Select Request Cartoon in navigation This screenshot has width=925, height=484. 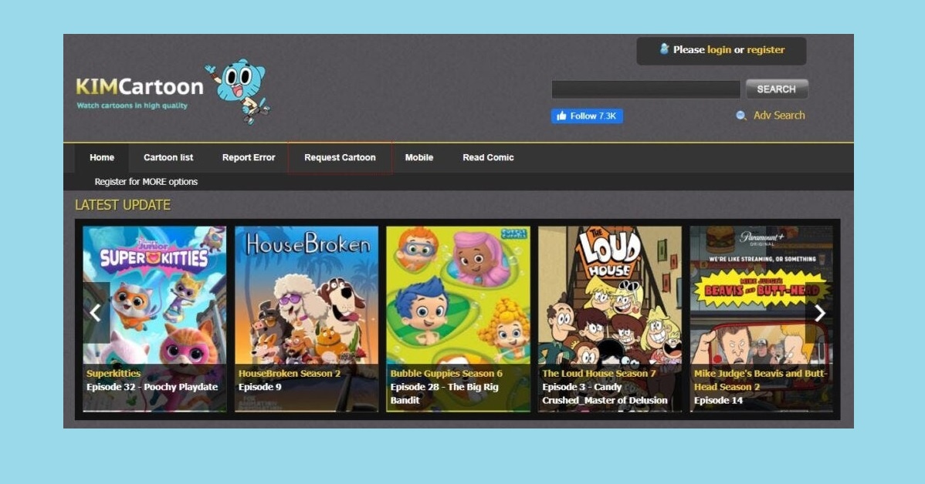(x=340, y=157)
